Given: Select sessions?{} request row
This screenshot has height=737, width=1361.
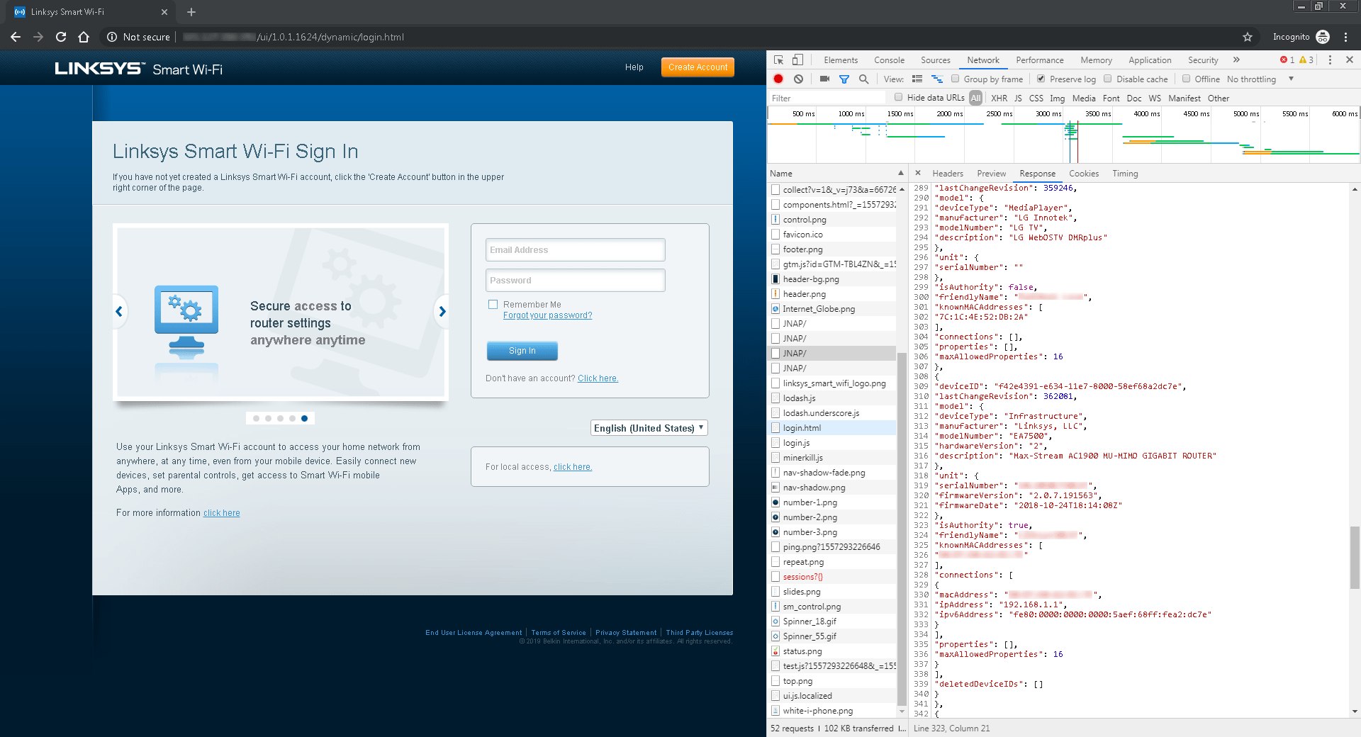Looking at the screenshot, I should 832,577.
